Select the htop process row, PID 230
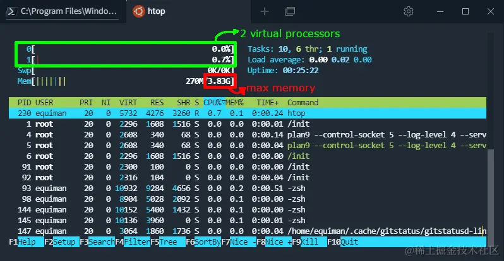504x261 pixels. tap(248, 113)
